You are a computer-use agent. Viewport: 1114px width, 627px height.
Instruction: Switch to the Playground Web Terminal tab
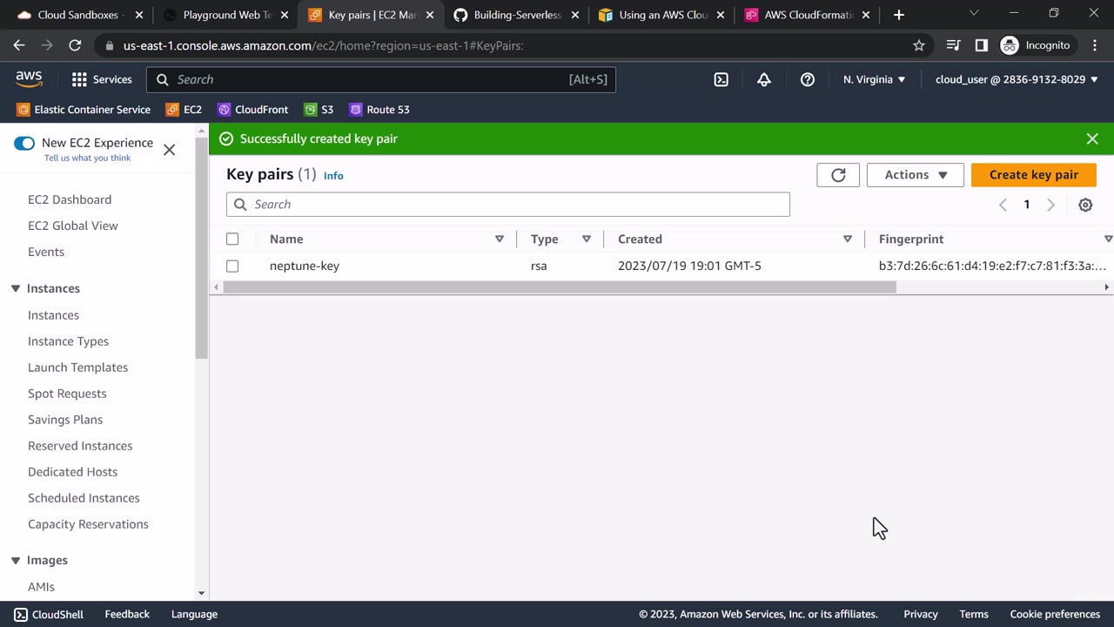[226, 15]
